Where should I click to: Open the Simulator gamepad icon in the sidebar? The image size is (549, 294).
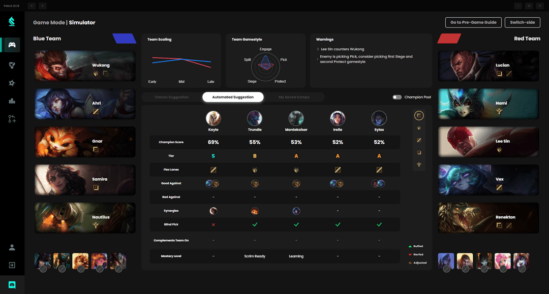tap(12, 45)
